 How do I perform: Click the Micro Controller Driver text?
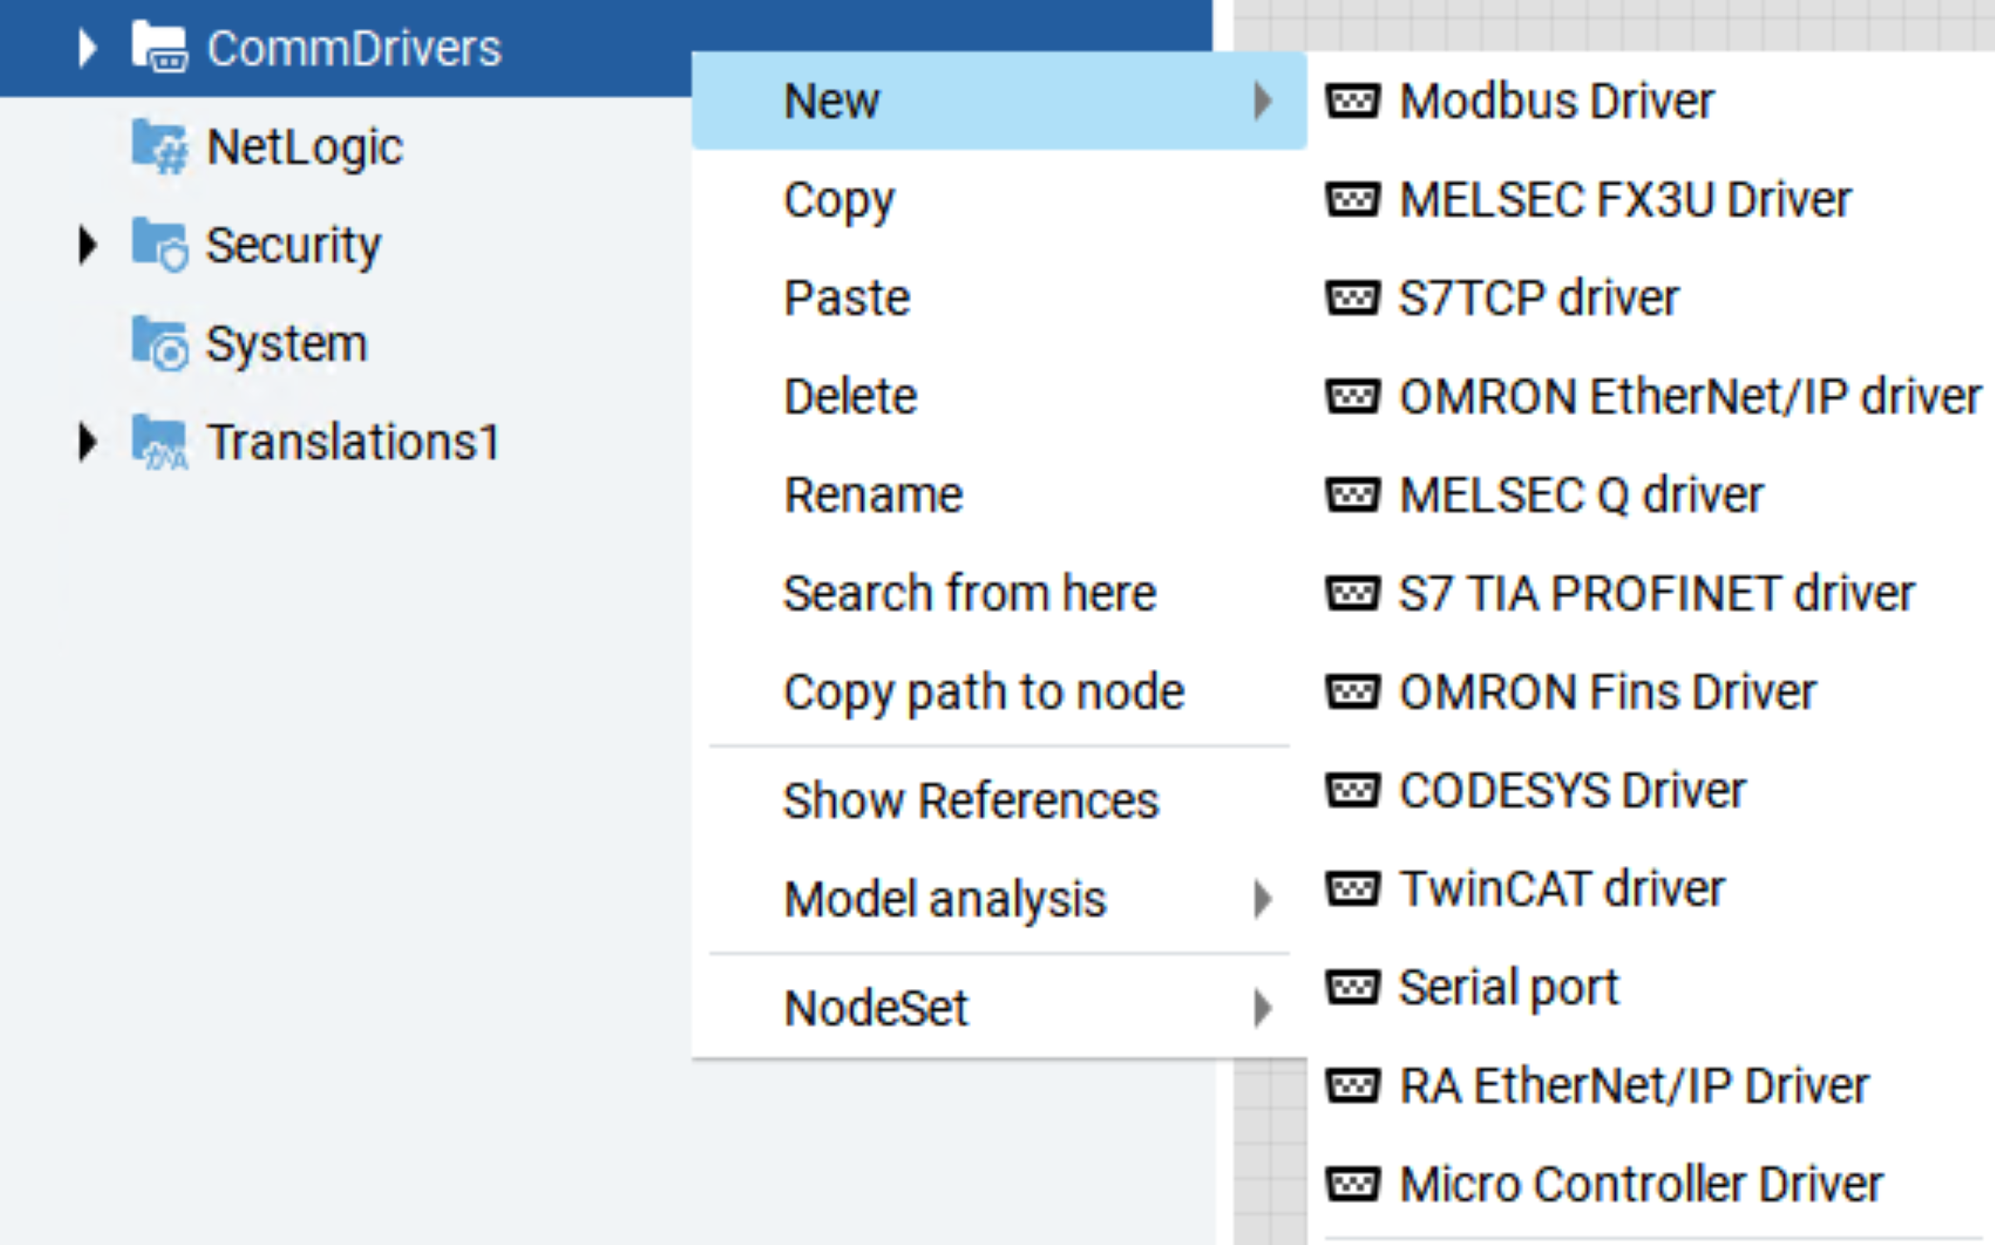click(x=1642, y=1183)
